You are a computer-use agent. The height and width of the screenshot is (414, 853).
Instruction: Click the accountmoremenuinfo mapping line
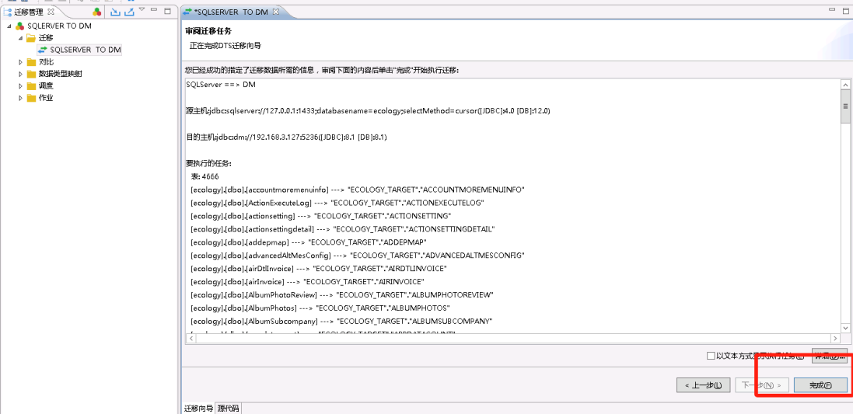point(358,190)
